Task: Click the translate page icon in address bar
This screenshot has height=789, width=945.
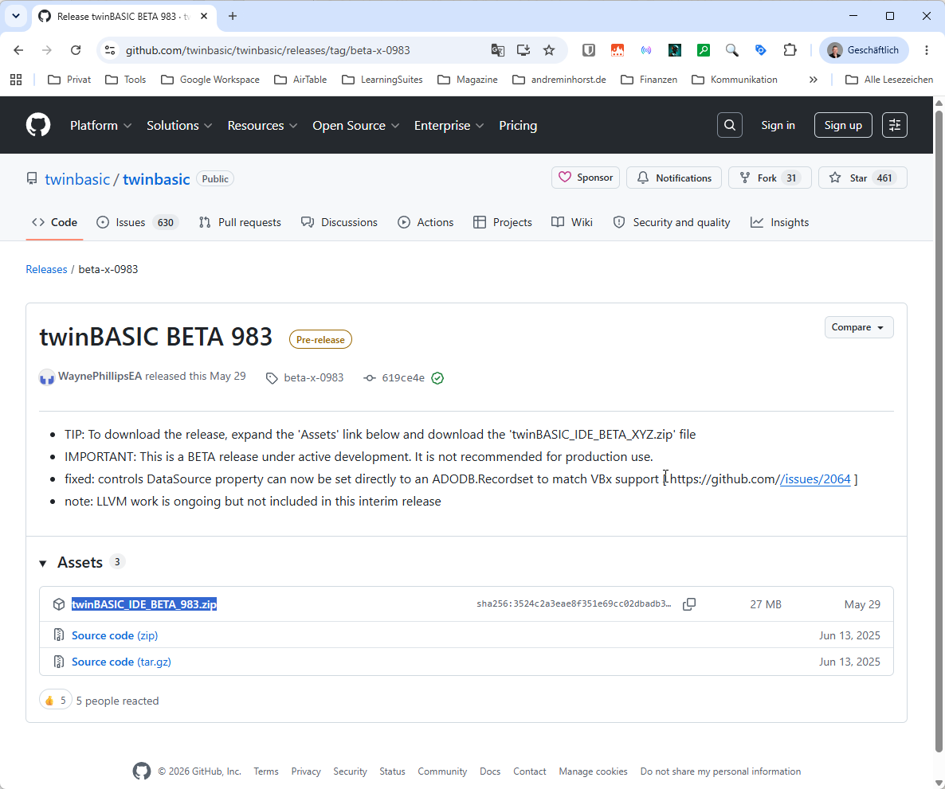Action: [497, 50]
